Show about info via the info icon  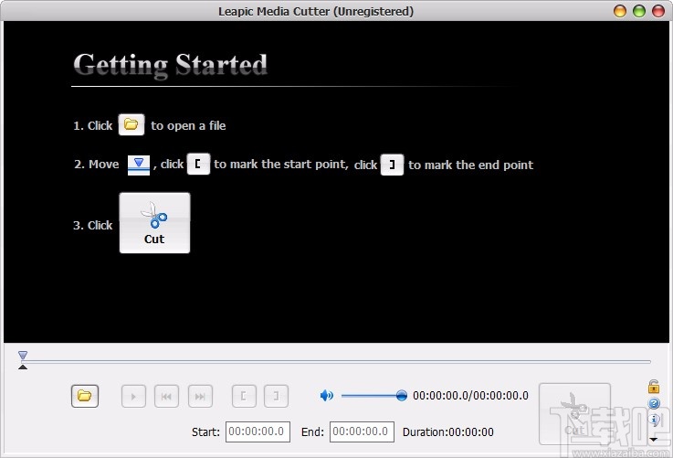[654, 420]
